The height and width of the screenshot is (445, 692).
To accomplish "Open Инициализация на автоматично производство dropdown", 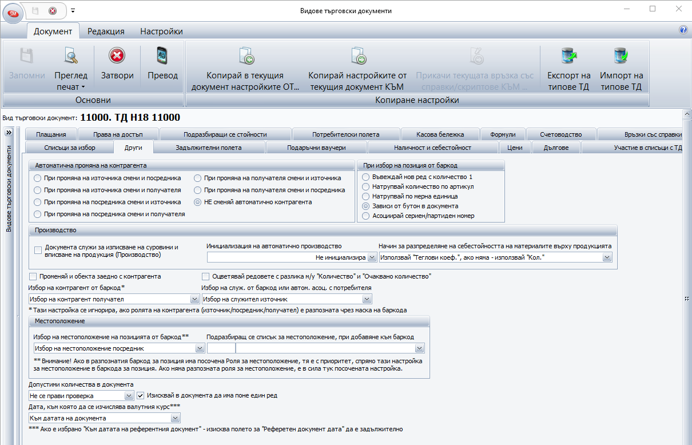I will tap(372, 258).
